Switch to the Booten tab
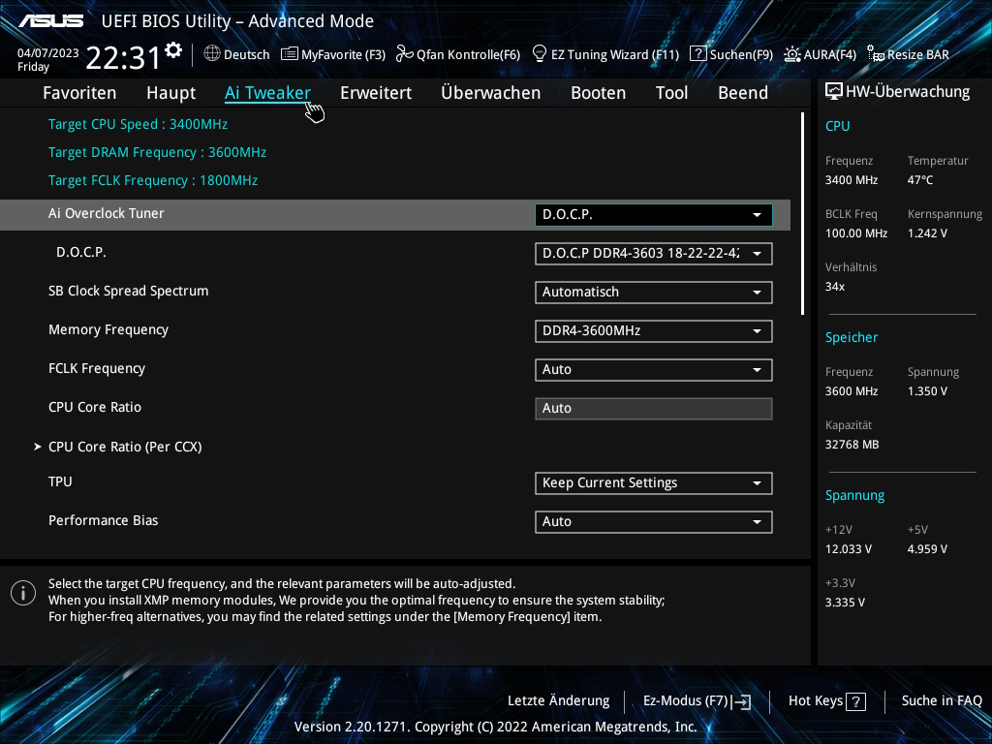Screen dimensions: 992x744 [599, 93]
